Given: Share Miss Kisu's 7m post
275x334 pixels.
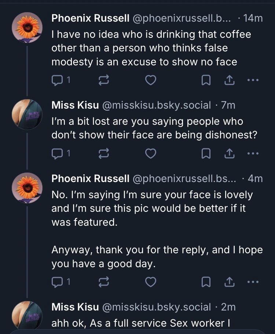Looking at the screenshot, I should pyautogui.click(x=229, y=153).
